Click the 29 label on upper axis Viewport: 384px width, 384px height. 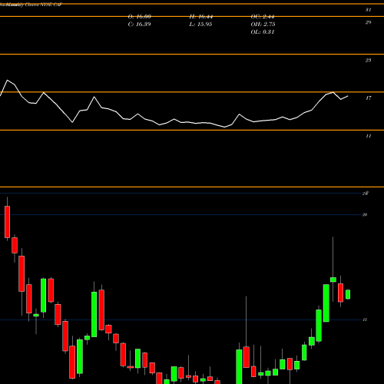(368, 22)
